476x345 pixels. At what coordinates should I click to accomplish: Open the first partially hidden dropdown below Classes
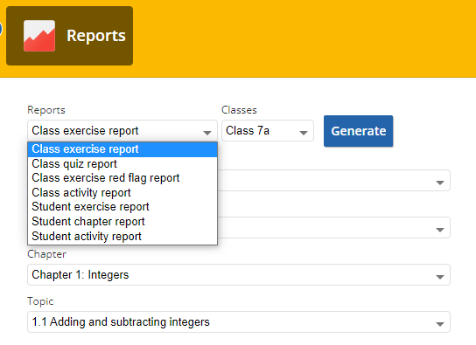tap(334, 181)
